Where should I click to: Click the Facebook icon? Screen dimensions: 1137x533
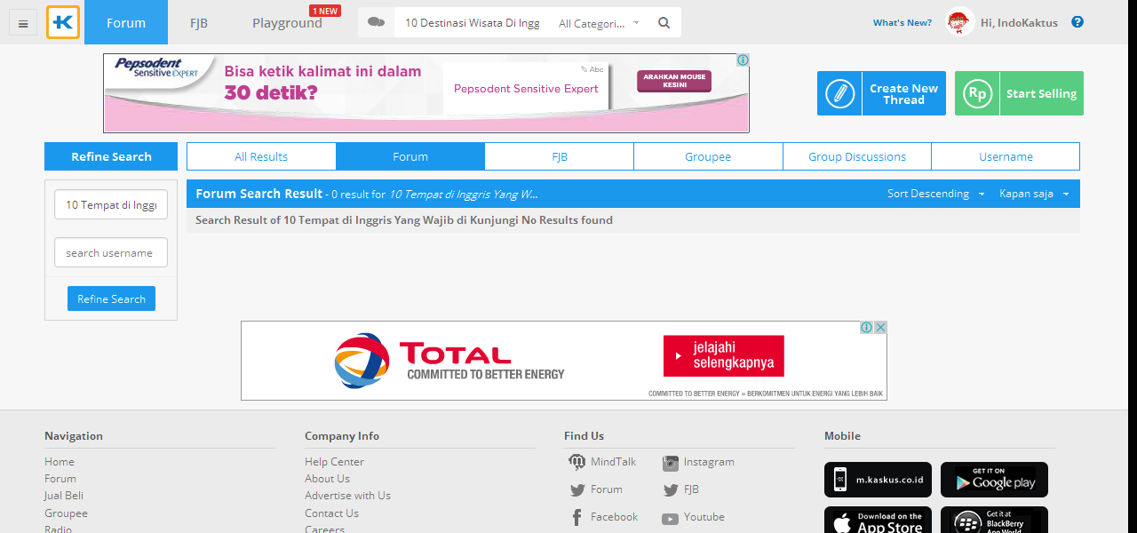576,517
